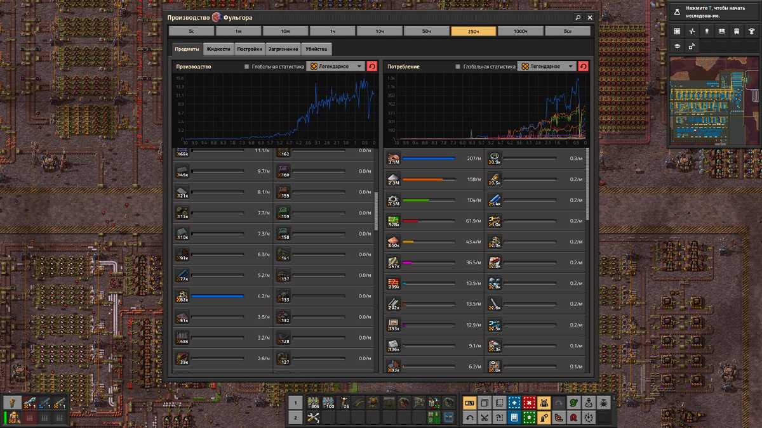Select the 250ч time range
This screenshot has height=428, width=762.
coord(474,31)
